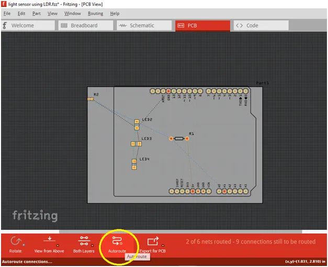The image size is (328, 267).
Task: Expand the View from Above dropdown dot
Action: tap(58, 246)
